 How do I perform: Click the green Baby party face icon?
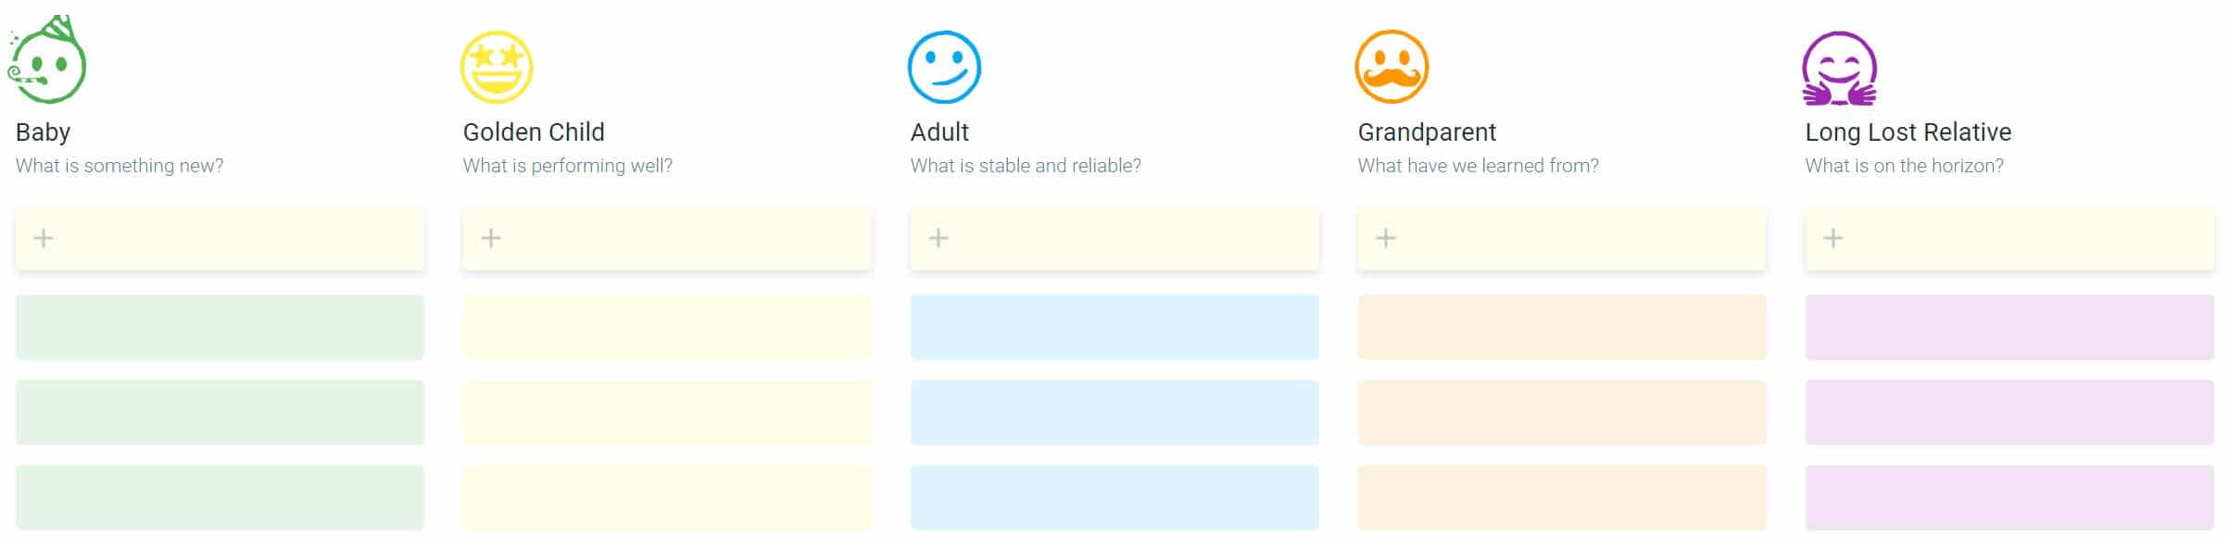click(x=47, y=60)
